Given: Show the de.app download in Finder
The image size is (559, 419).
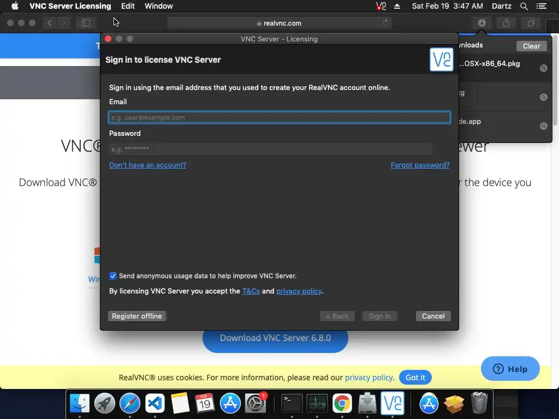Looking at the screenshot, I should click(x=543, y=126).
